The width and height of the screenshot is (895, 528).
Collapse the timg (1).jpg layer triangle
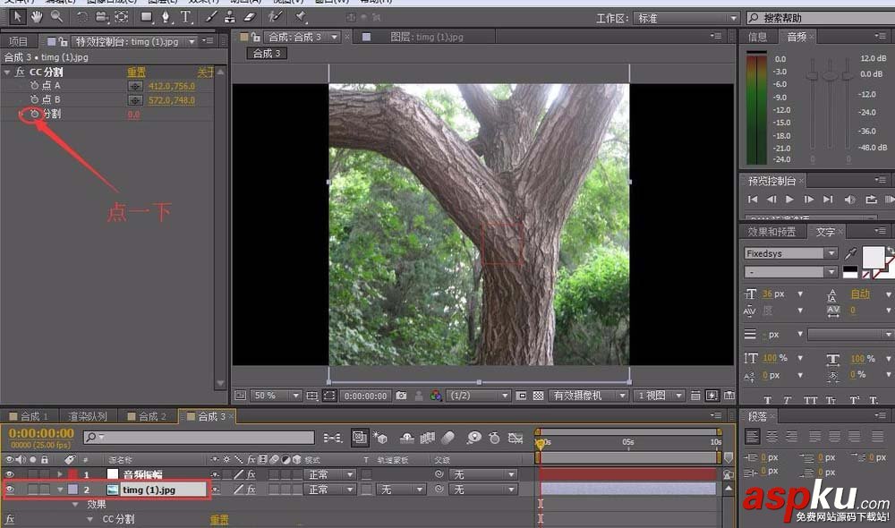[60, 490]
